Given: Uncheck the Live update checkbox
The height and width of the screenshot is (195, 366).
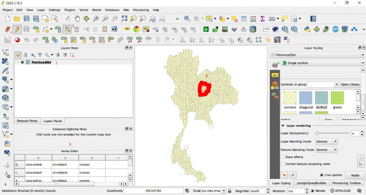Looking at the screenshot, I should coord(322,175).
